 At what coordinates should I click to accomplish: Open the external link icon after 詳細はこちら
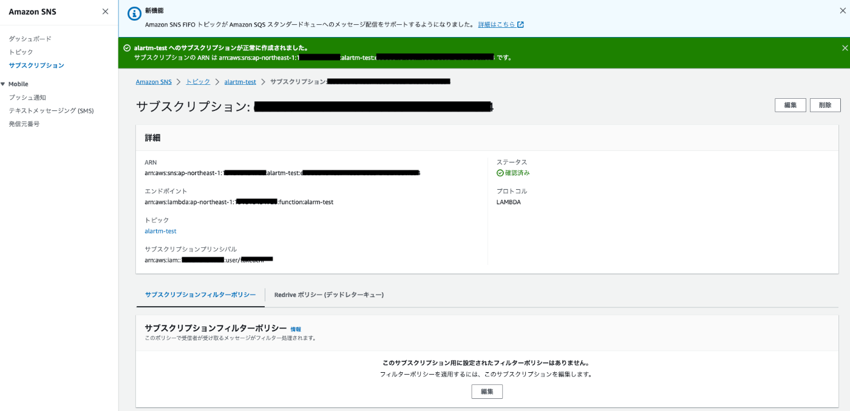coord(520,25)
